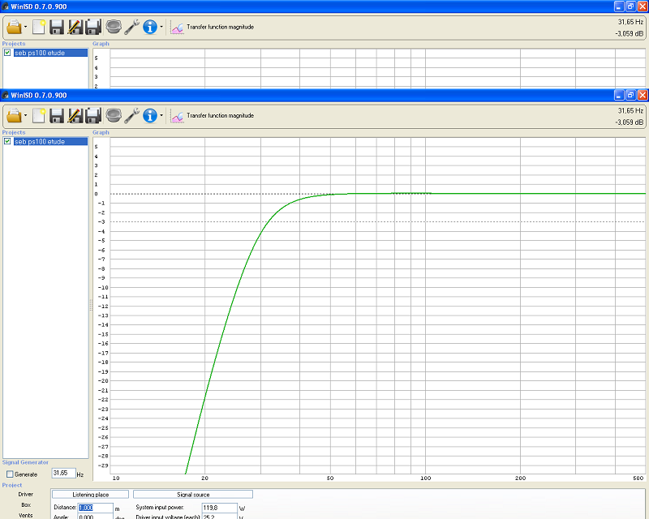This screenshot has width=649, height=519.
Task: Click Save As pencil-disk icon in front window
Action: [x=75, y=116]
